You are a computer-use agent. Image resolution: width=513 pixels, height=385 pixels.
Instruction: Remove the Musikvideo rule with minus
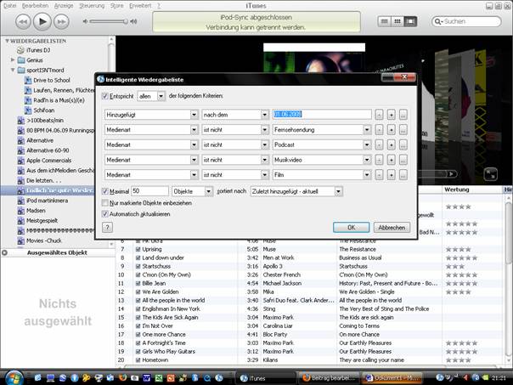click(379, 160)
